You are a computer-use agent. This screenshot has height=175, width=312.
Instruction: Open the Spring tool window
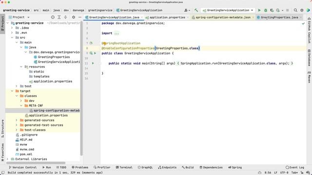tap(235, 167)
